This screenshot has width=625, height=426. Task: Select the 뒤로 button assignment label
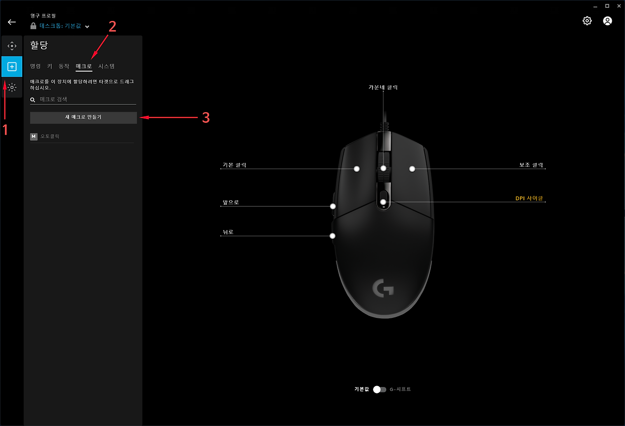[x=228, y=232]
